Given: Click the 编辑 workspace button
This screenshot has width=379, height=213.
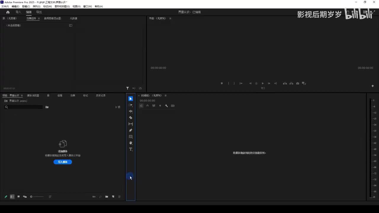Looking at the screenshot, I should click(x=29, y=12).
